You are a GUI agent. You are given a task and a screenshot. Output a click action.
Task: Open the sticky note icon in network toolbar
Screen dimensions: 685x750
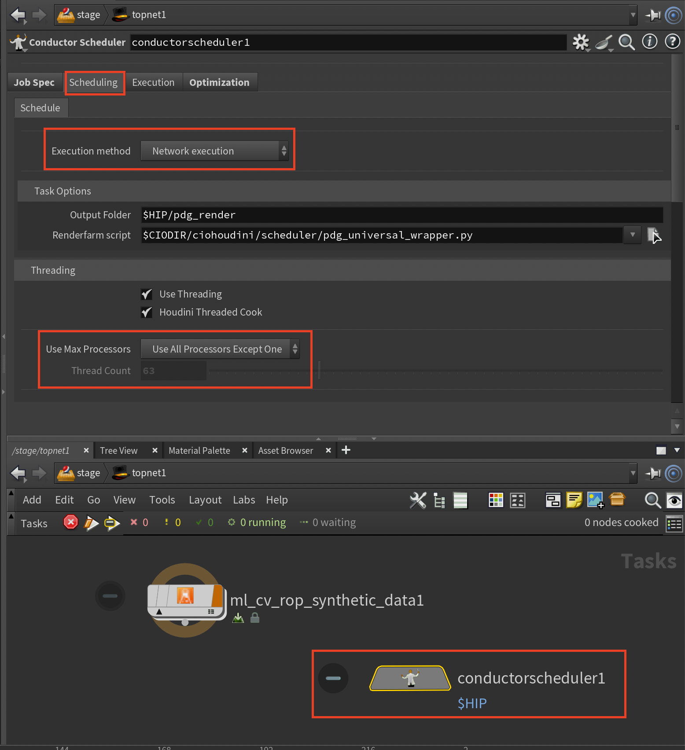[574, 500]
